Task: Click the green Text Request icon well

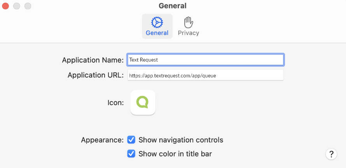Action: point(143,103)
